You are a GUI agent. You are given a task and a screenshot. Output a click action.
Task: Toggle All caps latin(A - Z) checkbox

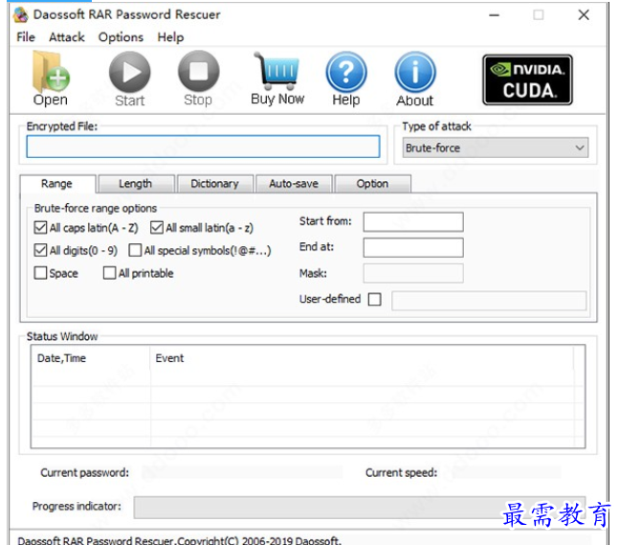coord(40,228)
